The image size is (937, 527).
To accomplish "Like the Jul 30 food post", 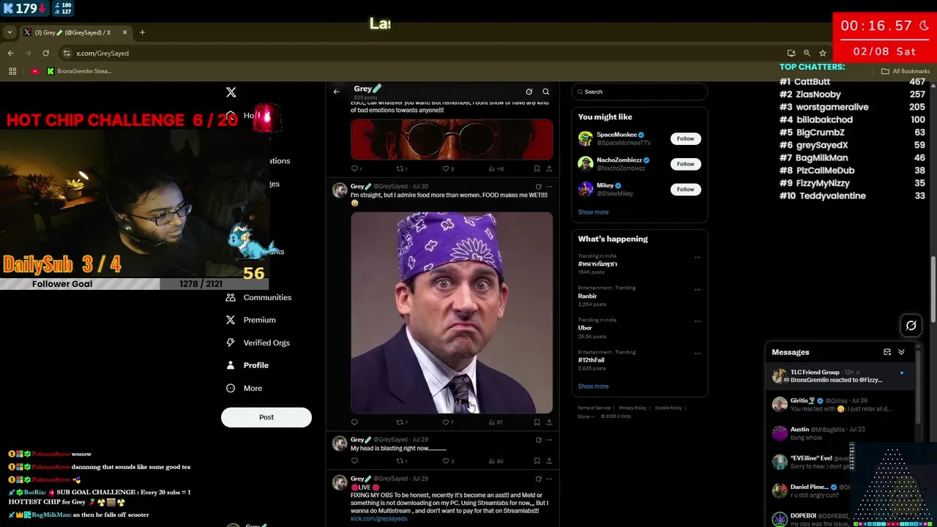I will coord(448,422).
